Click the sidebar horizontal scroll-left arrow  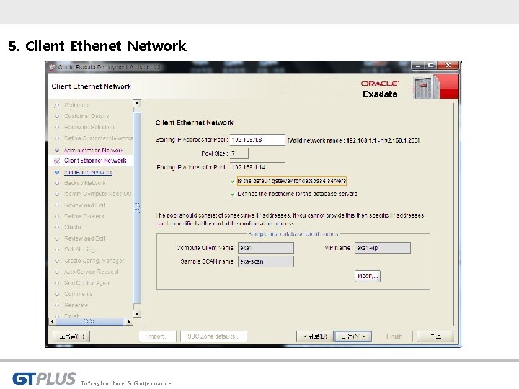pyautogui.click(x=53, y=321)
